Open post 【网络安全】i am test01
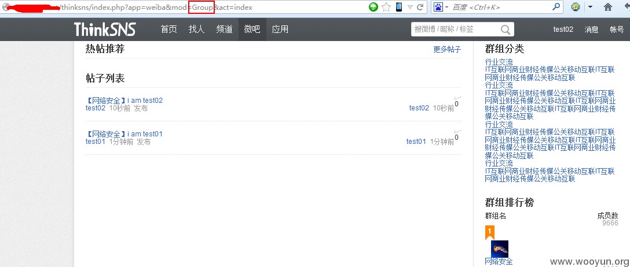Viewport: 630px width, 267px height. (x=124, y=134)
